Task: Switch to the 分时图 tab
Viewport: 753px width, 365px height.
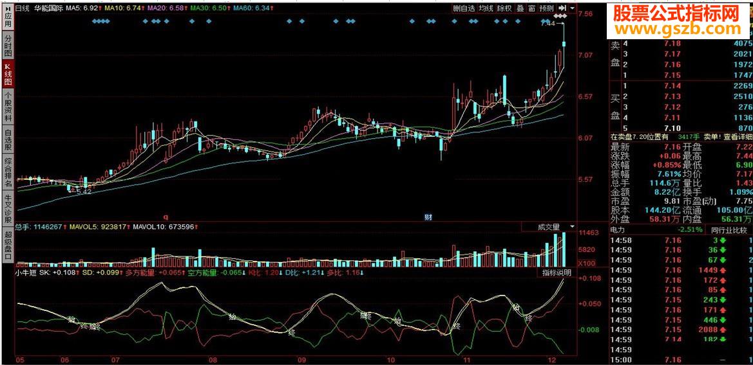Action: click(x=8, y=45)
